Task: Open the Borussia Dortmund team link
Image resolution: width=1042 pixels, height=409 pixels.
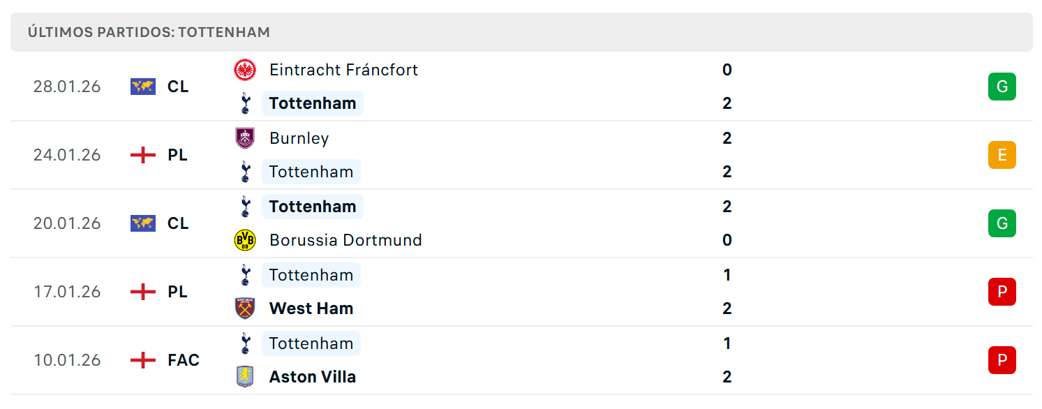Action: click(x=345, y=240)
